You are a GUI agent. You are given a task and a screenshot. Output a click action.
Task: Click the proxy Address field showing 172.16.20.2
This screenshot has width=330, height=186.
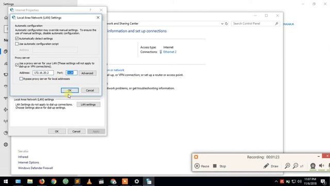click(43, 73)
